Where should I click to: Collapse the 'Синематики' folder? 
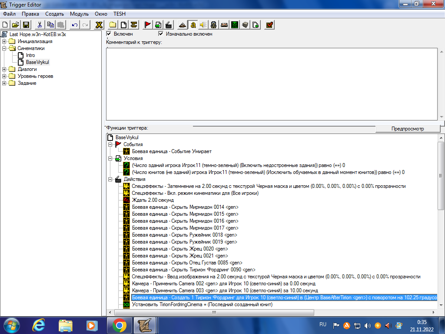point(4,48)
